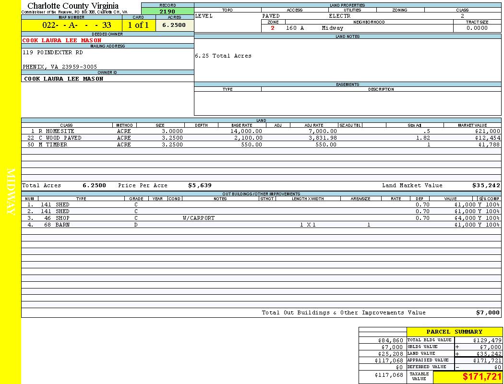Select the tract size 0.0000 value

point(477,28)
